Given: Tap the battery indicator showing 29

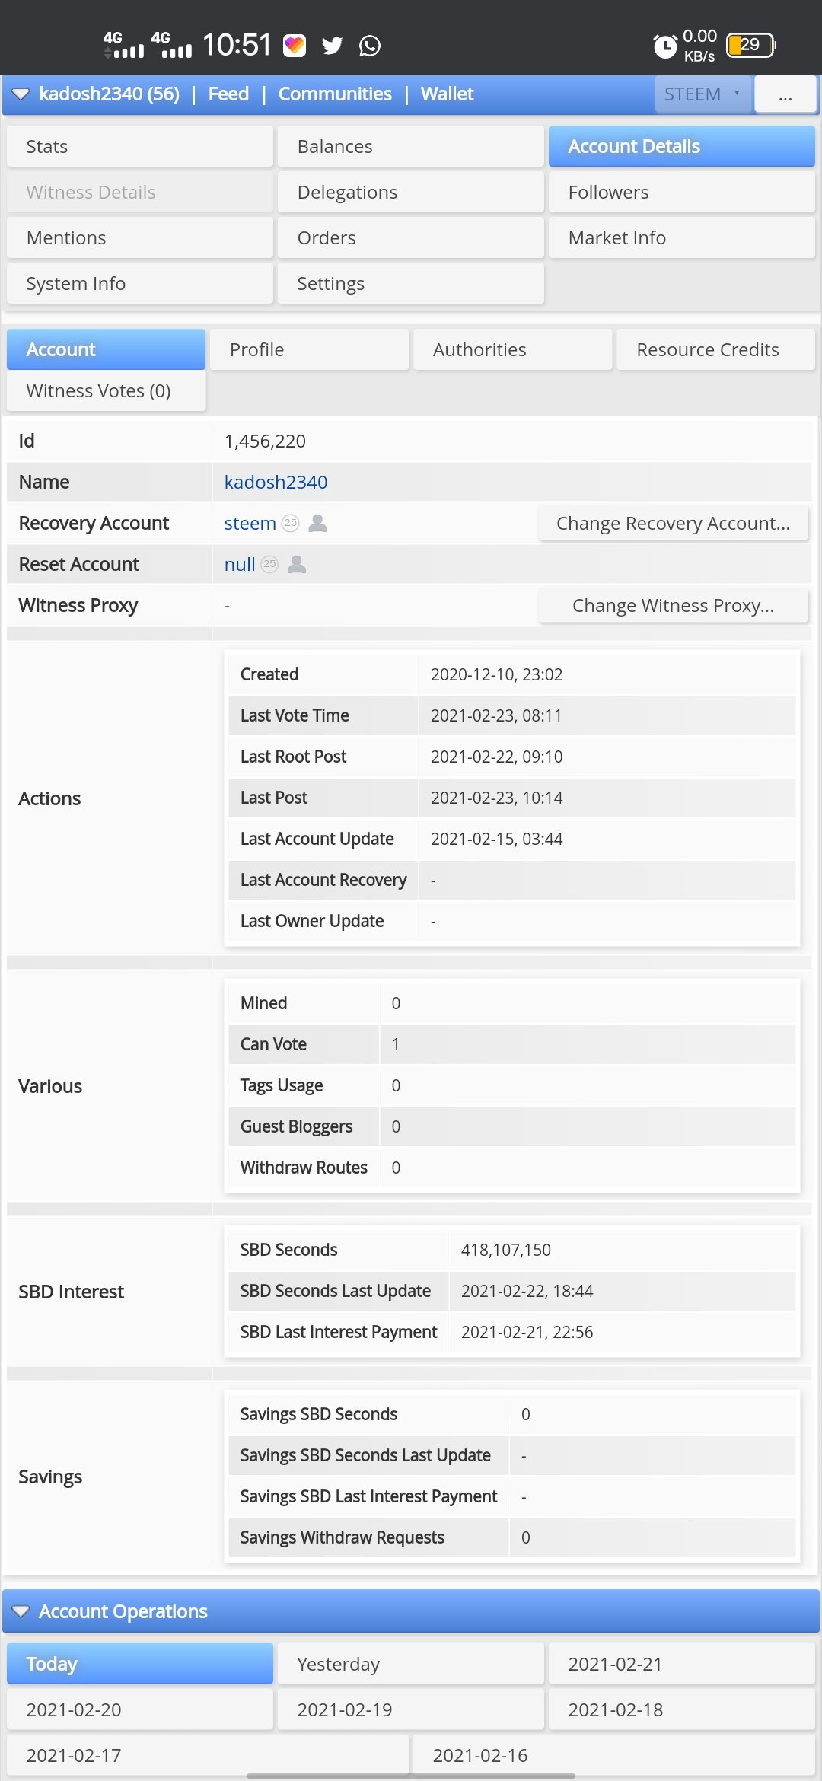Looking at the screenshot, I should pos(751,45).
